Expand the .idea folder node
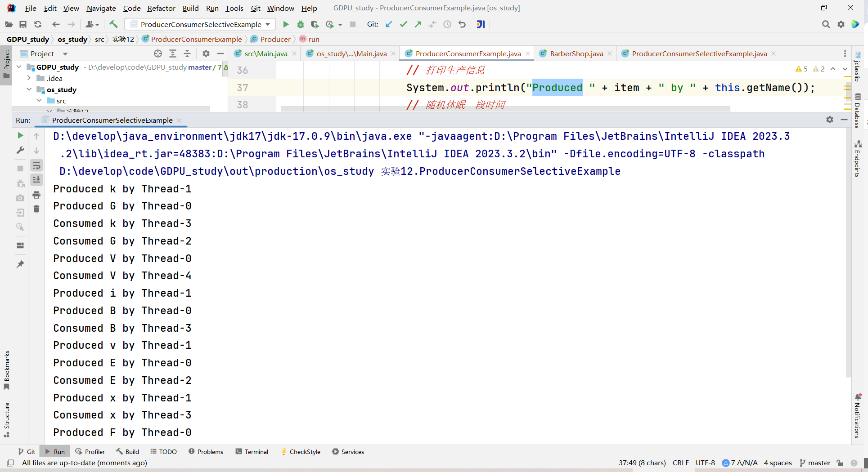868x472 pixels. pyautogui.click(x=29, y=78)
